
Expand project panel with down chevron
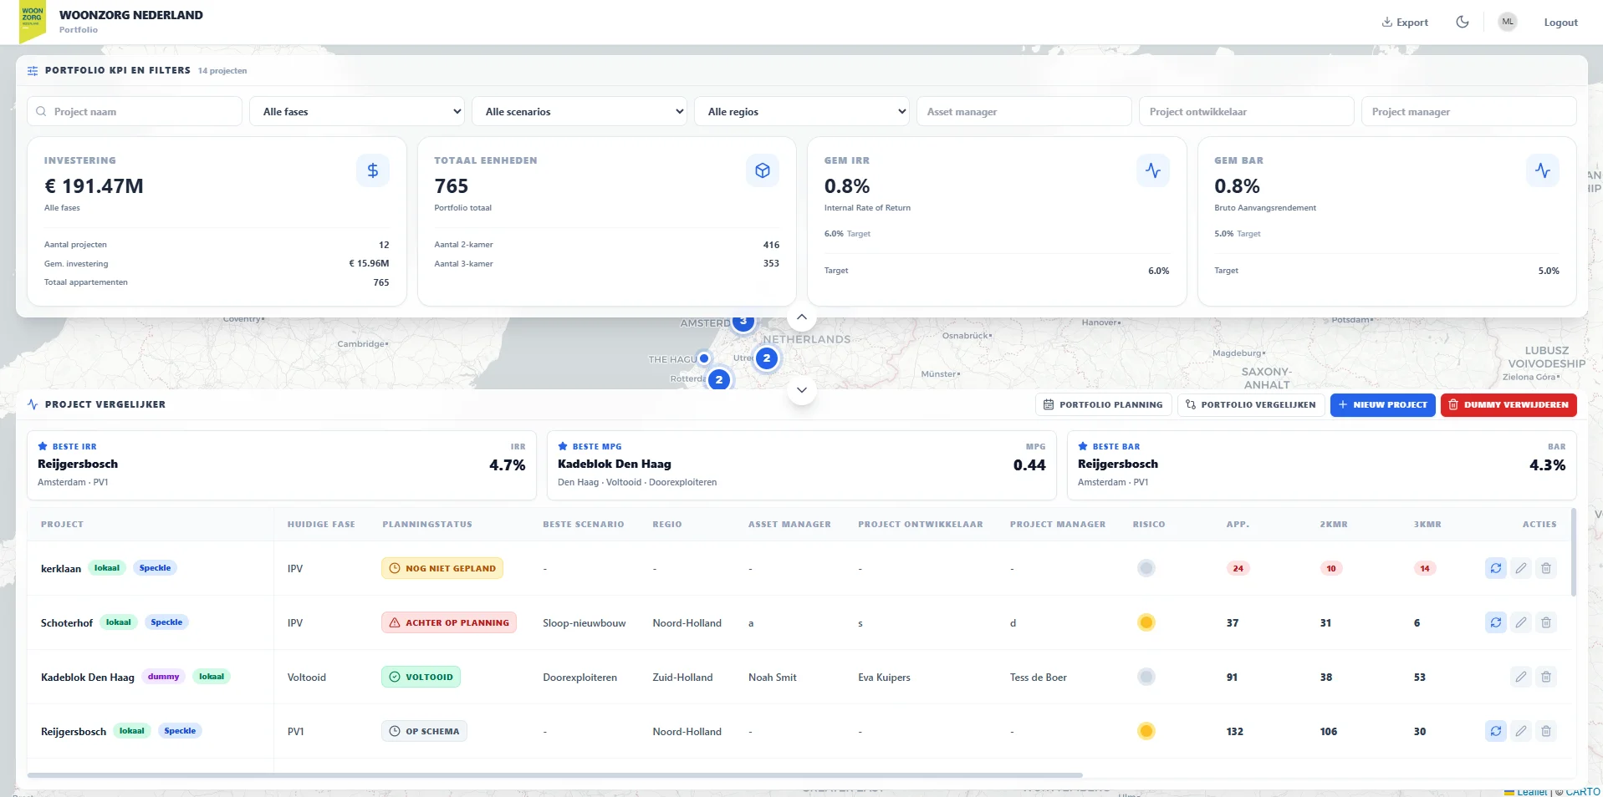(802, 390)
